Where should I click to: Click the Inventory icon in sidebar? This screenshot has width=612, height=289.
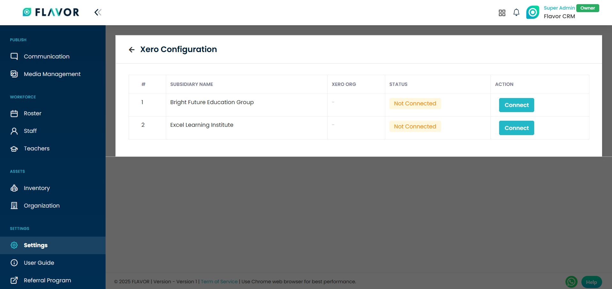pyautogui.click(x=14, y=188)
